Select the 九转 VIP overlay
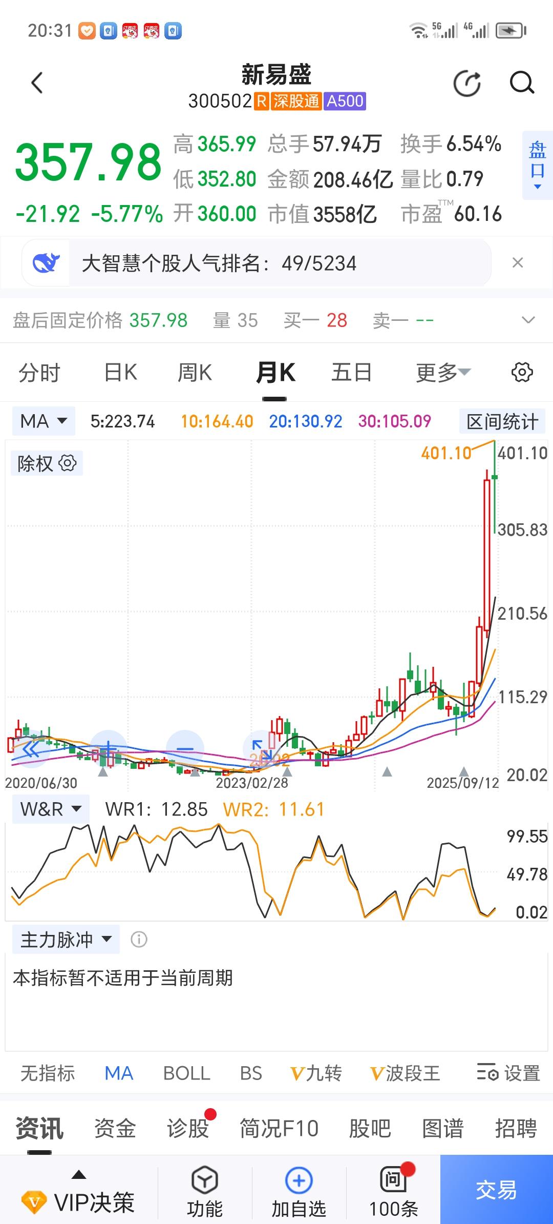The height and width of the screenshot is (1224, 553). (316, 1073)
